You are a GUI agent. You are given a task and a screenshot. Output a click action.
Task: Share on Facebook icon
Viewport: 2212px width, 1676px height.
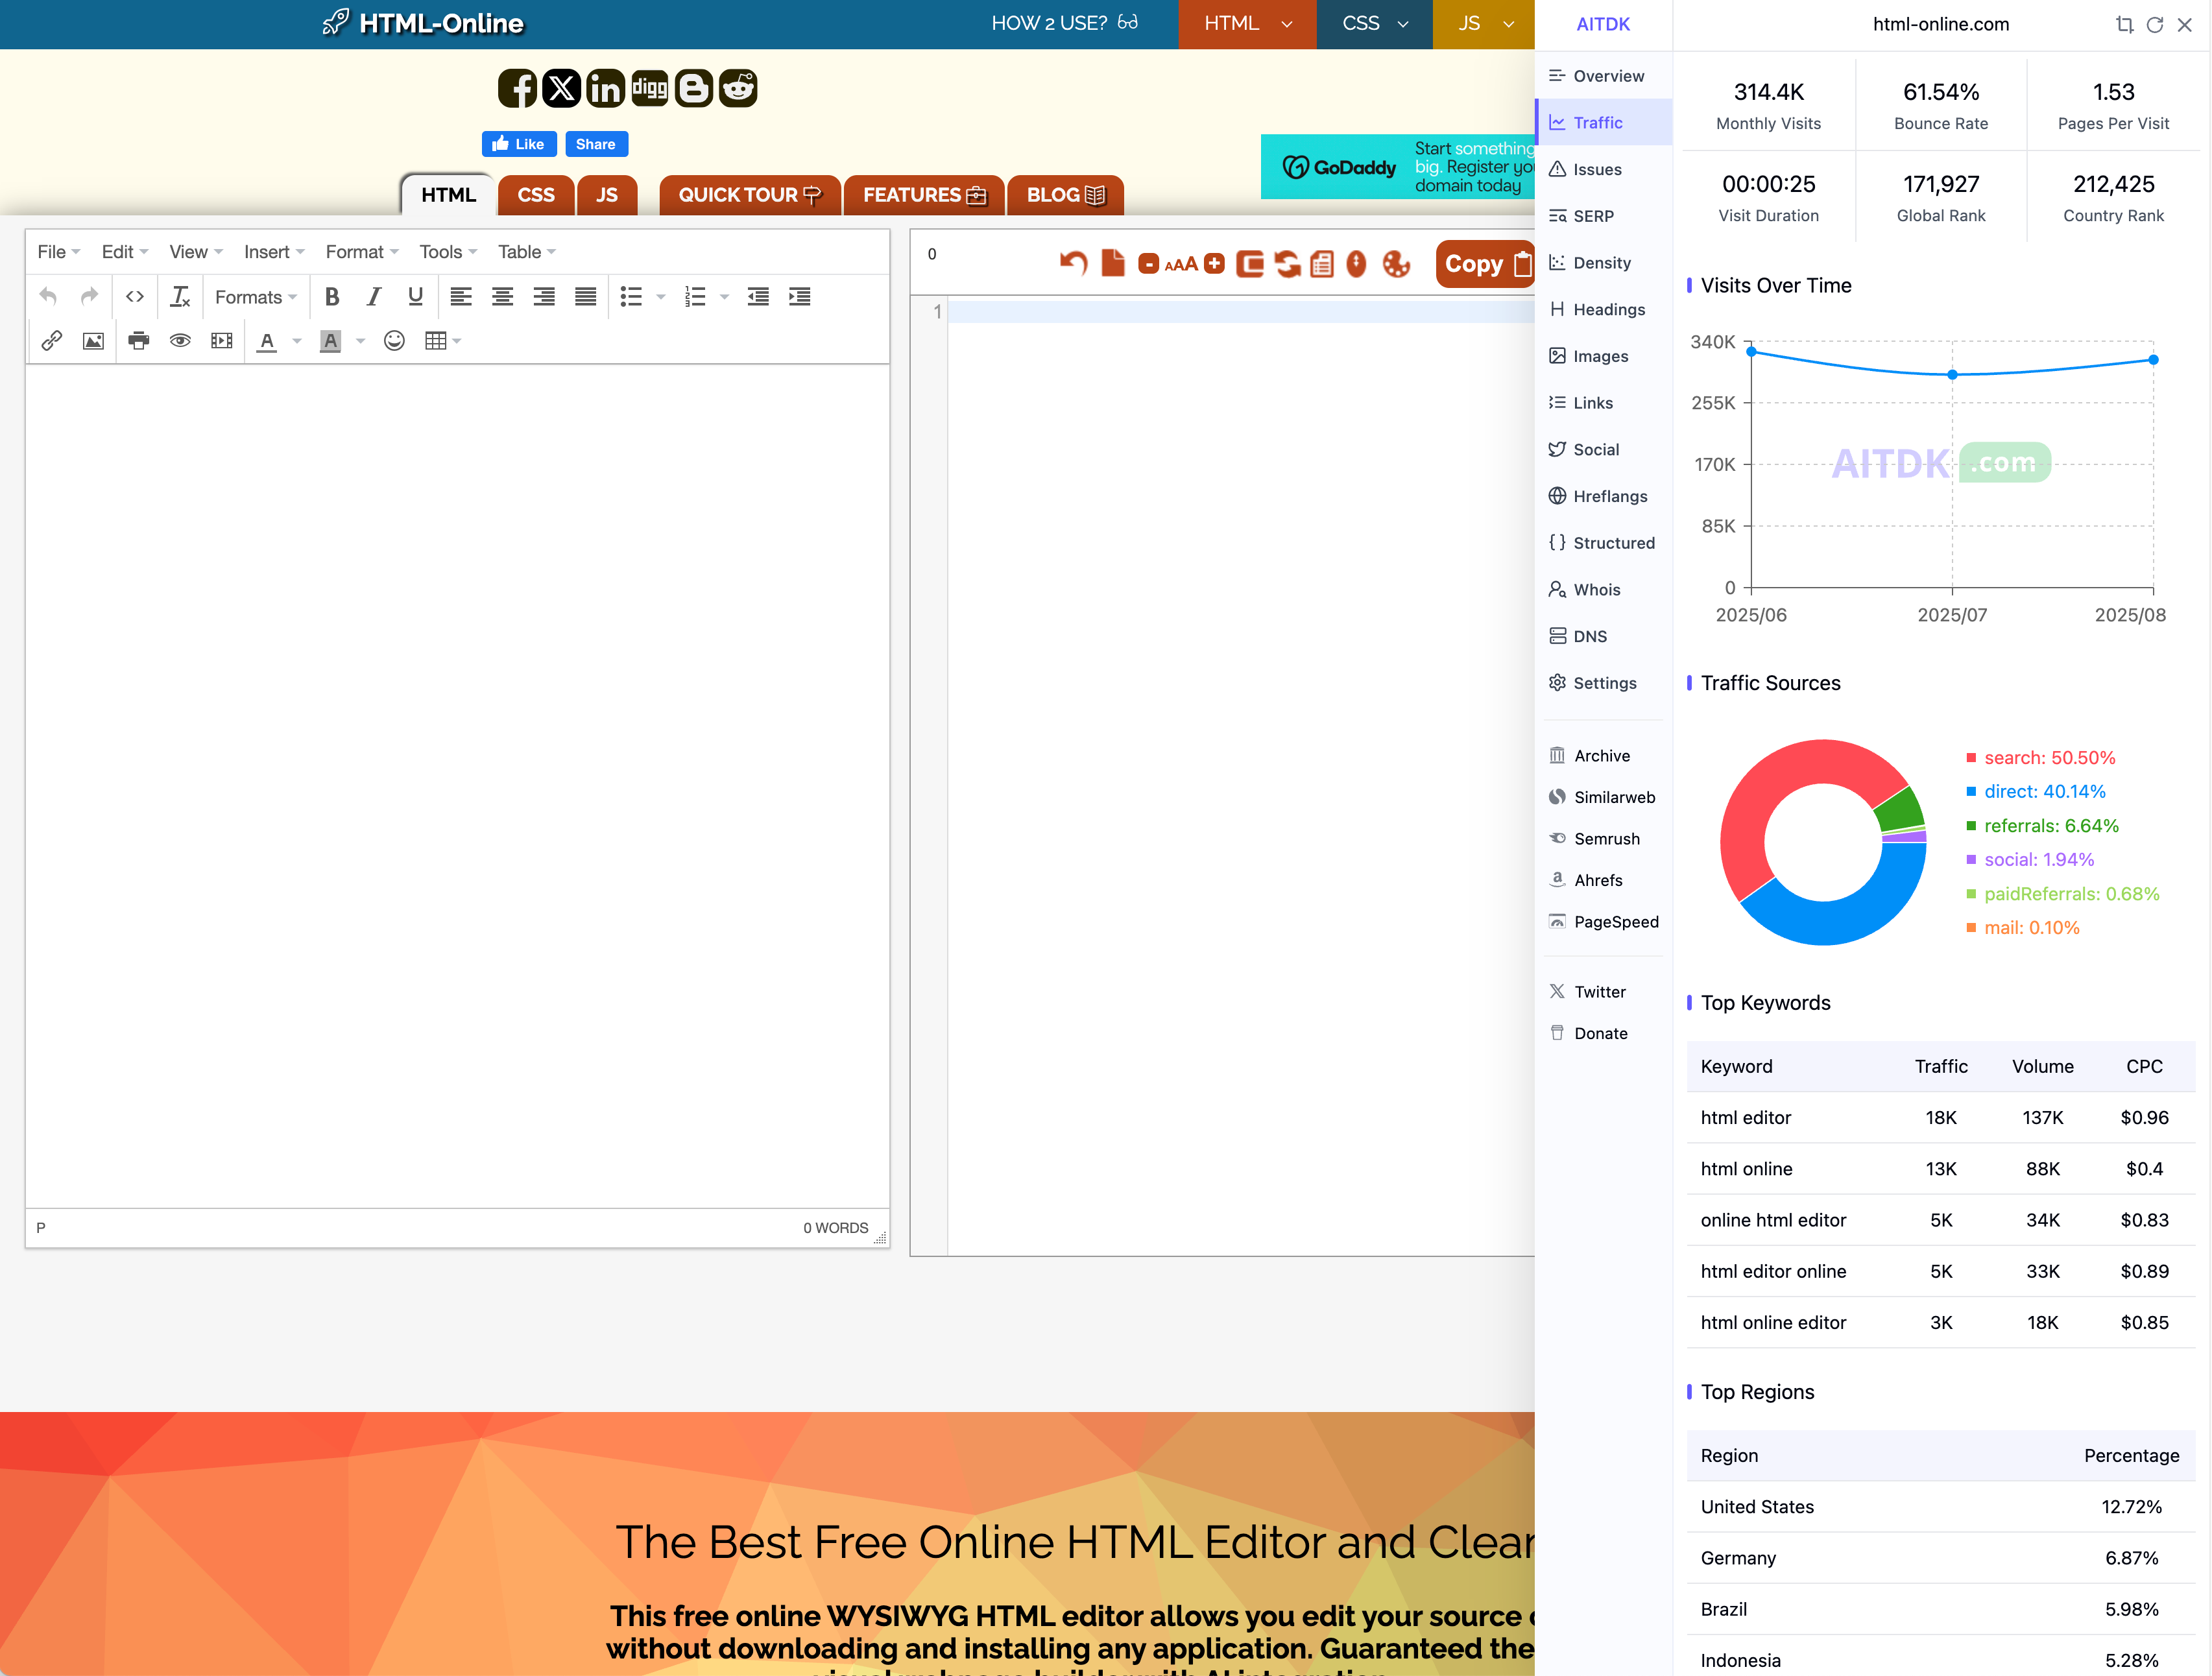click(517, 89)
